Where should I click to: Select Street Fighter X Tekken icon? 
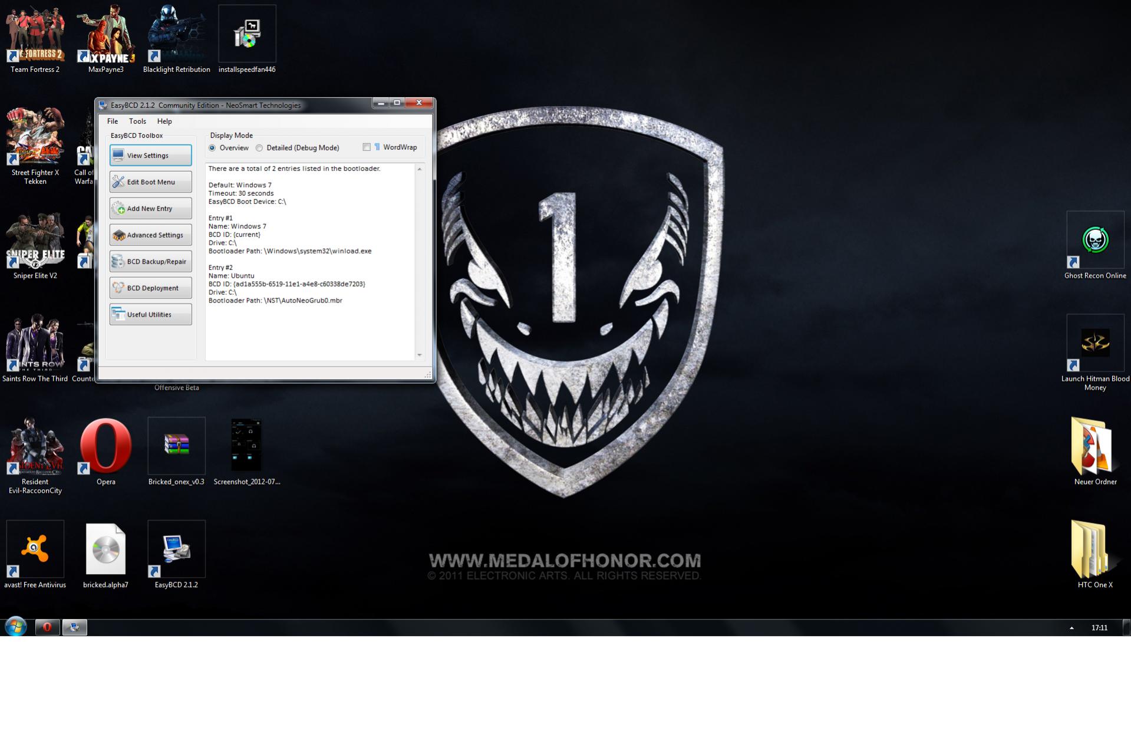[35, 146]
